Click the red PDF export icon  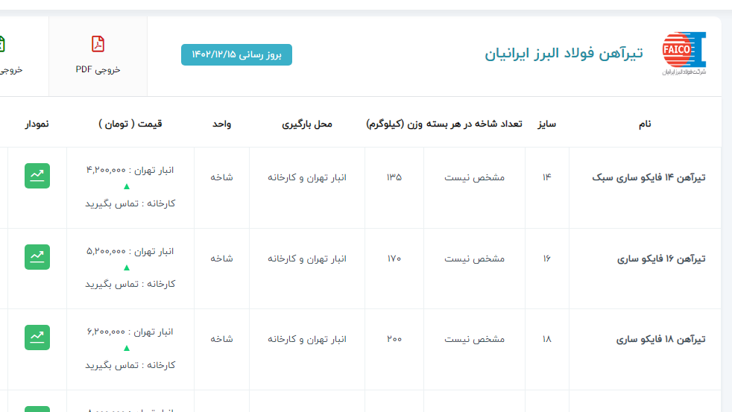point(98,45)
